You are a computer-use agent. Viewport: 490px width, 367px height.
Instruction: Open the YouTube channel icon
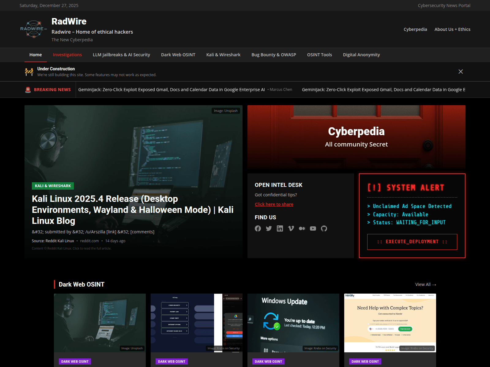click(313, 228)
